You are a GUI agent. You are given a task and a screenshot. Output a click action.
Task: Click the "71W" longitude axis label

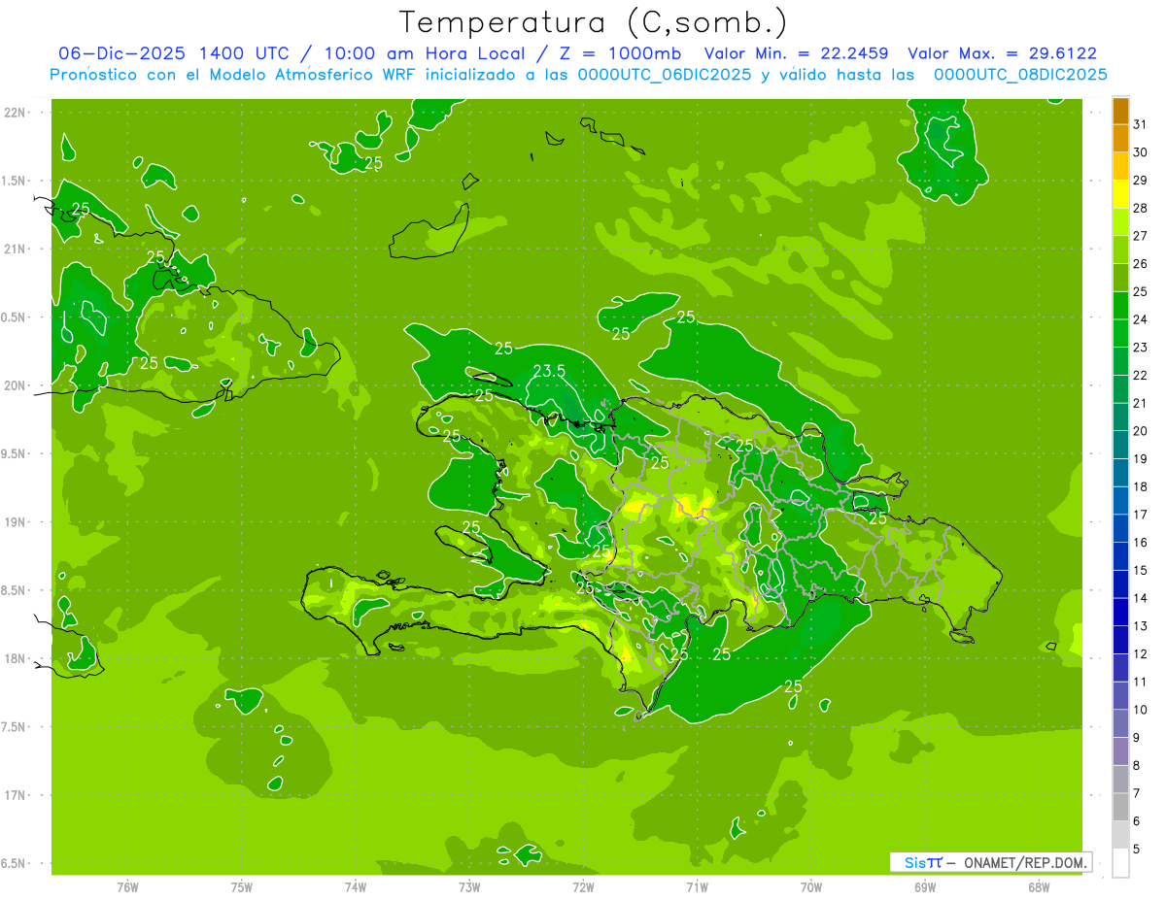click(x=697, y=886)
